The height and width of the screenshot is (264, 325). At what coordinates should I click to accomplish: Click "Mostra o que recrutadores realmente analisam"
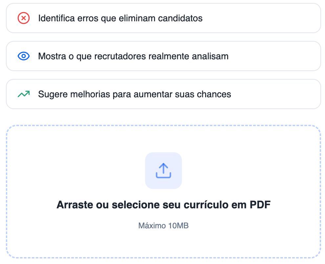click(133, 56)
